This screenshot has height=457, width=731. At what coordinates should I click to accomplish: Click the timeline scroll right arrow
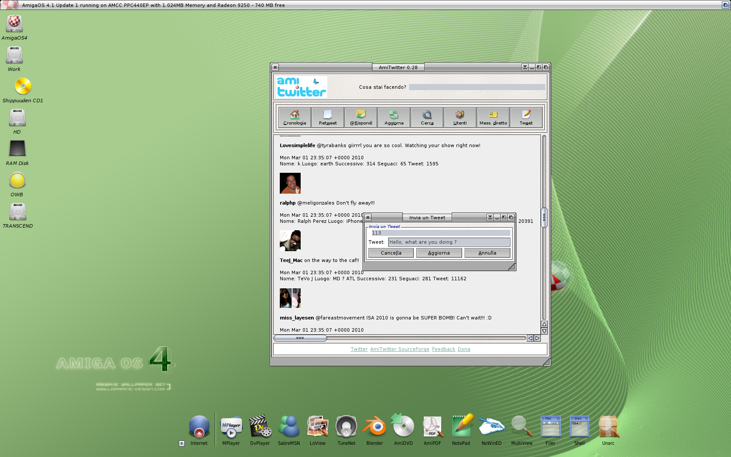point(537,338)
